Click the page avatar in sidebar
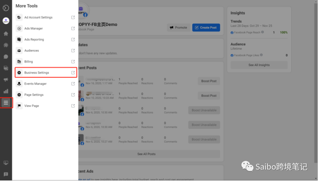The height and width of the screenshot is (181, 318). tap(6, 21)
